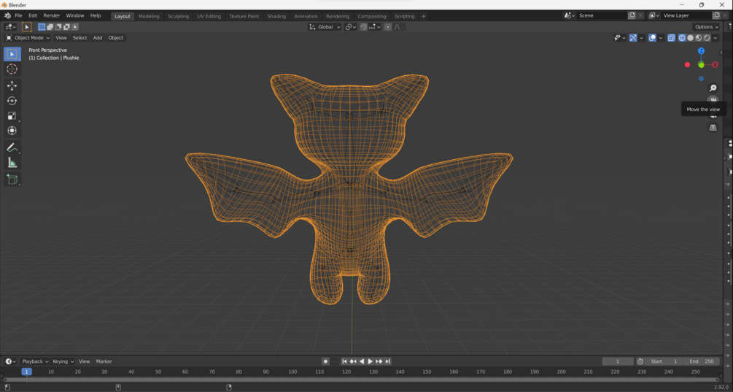Image resolution: width=733 pixels, height=392 pixels.
Task: Switch to the Shading workspace tab
Action: tap(276, 16)
